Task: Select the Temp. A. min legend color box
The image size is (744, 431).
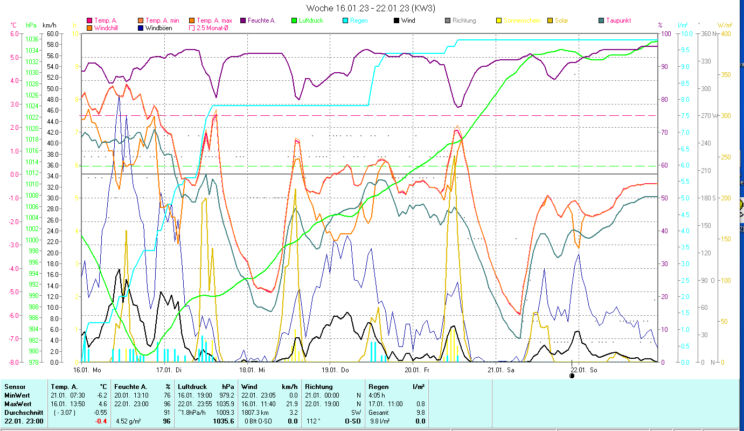Action: pos(141,20)
